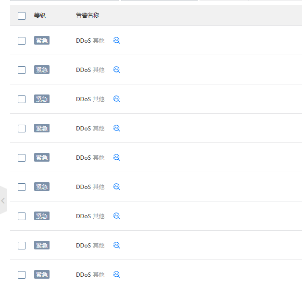Click the analysis icon in the seventh row

click(116, 216)
